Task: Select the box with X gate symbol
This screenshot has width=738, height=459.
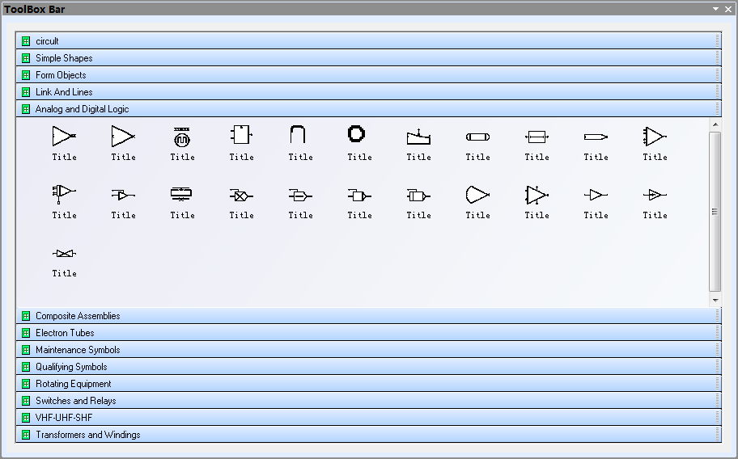Action: coord(241,195)
